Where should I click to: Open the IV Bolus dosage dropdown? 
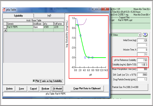140,35
